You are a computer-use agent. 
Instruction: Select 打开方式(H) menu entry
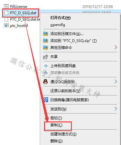60,18
